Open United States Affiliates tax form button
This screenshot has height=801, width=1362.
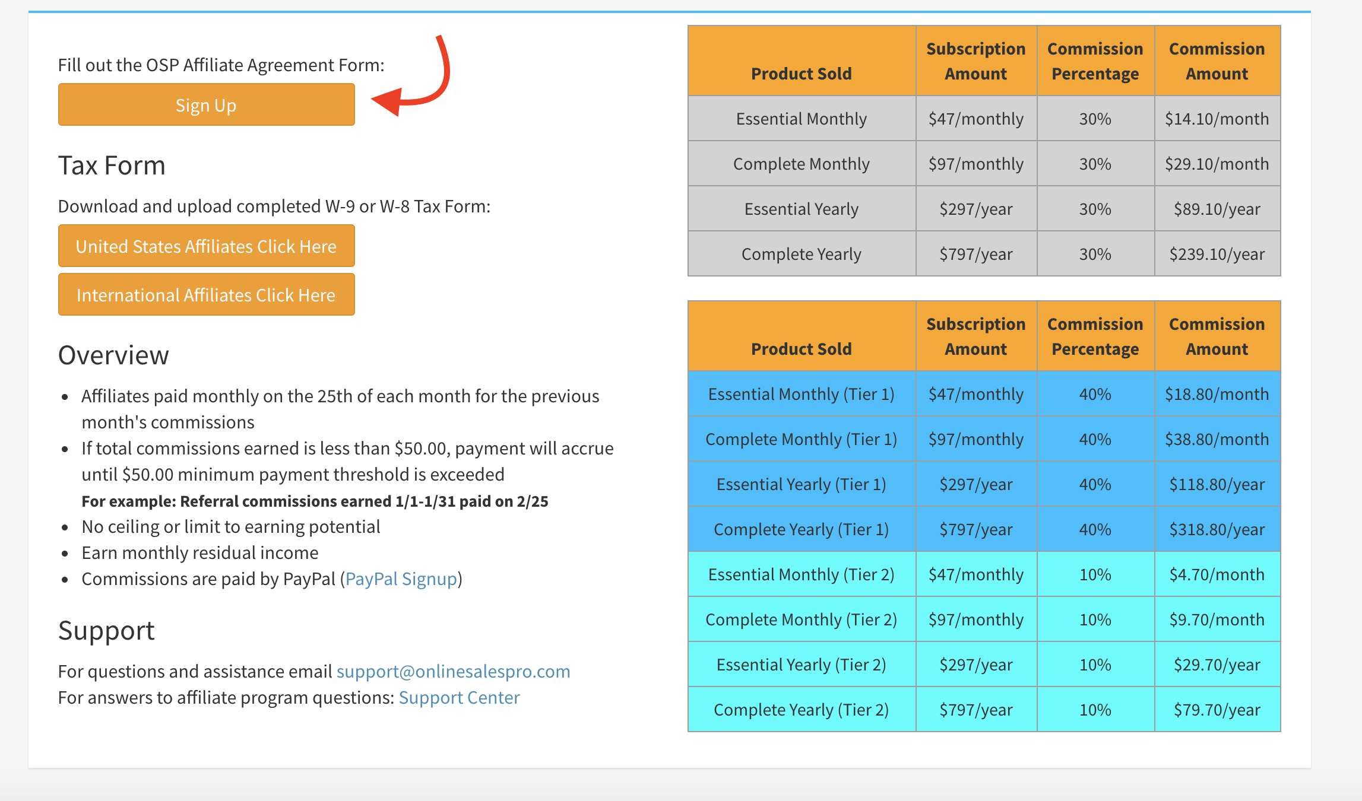coord(206,246)
